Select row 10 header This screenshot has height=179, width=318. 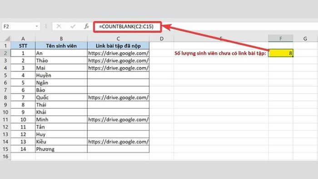(5, 112)
